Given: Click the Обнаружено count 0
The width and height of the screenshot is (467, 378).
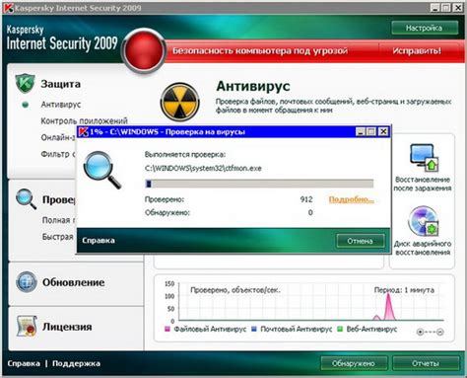Looking at the screenshot, I should pyautogui.click(x=310, y=212).
